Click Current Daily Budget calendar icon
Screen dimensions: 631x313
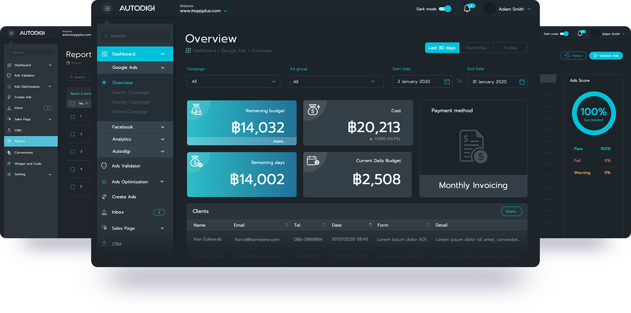(x=313, y=160)
